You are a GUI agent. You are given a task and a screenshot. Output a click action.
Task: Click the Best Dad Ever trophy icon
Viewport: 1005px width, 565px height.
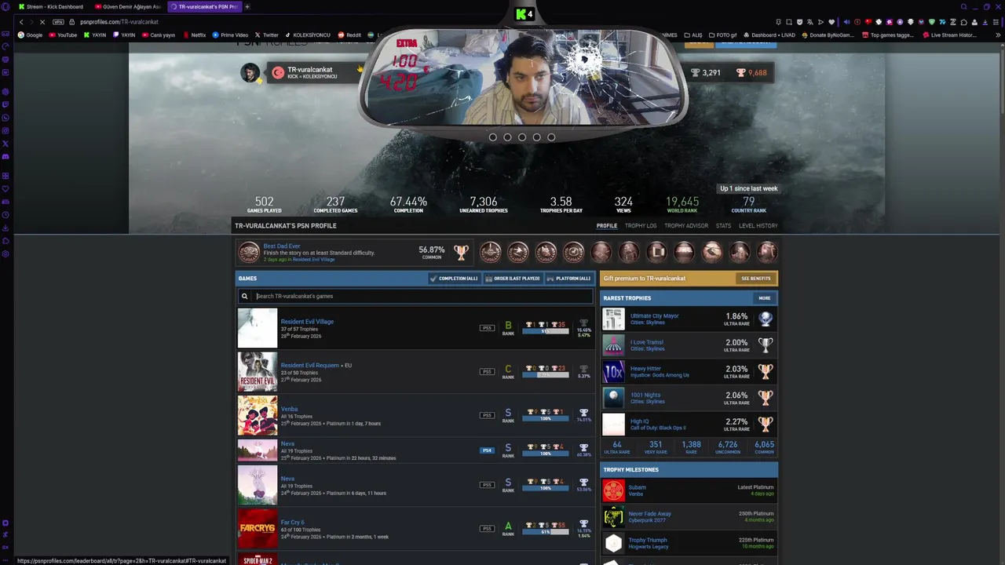[249, 252]
